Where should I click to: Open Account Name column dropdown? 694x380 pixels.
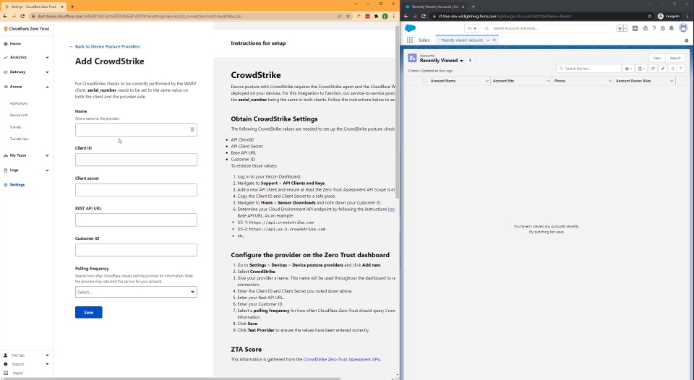coord(487,81)
